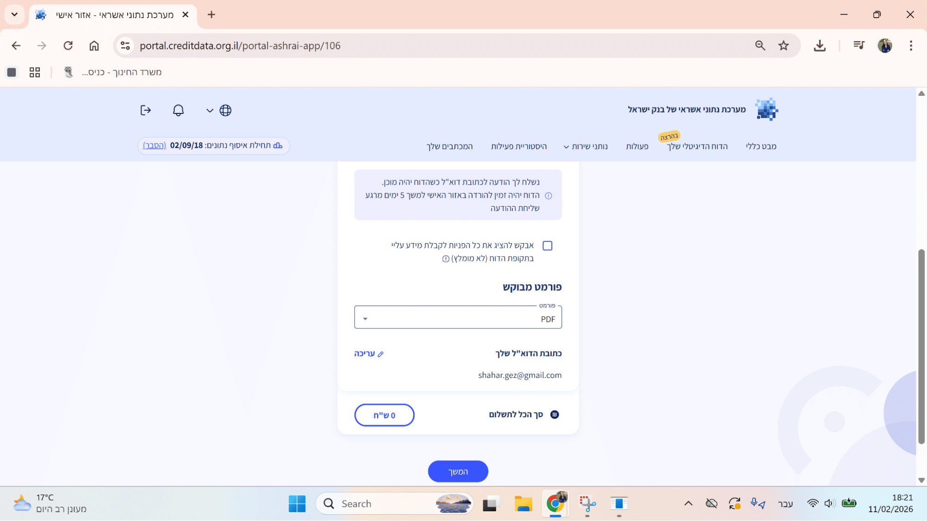
Task: Bookmark this page with the star icon
Action: pyautogui.click(x=783, y=45)
